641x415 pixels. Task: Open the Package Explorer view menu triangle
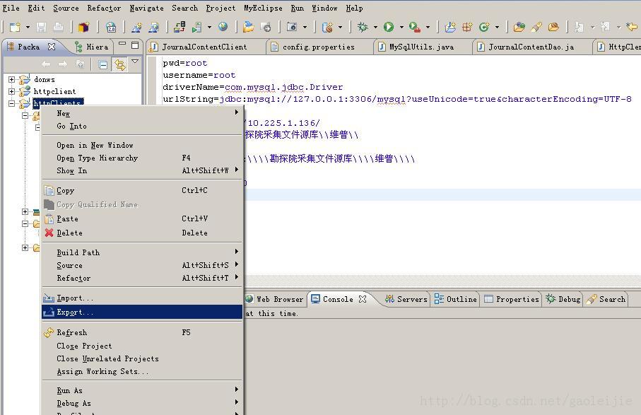135,62
